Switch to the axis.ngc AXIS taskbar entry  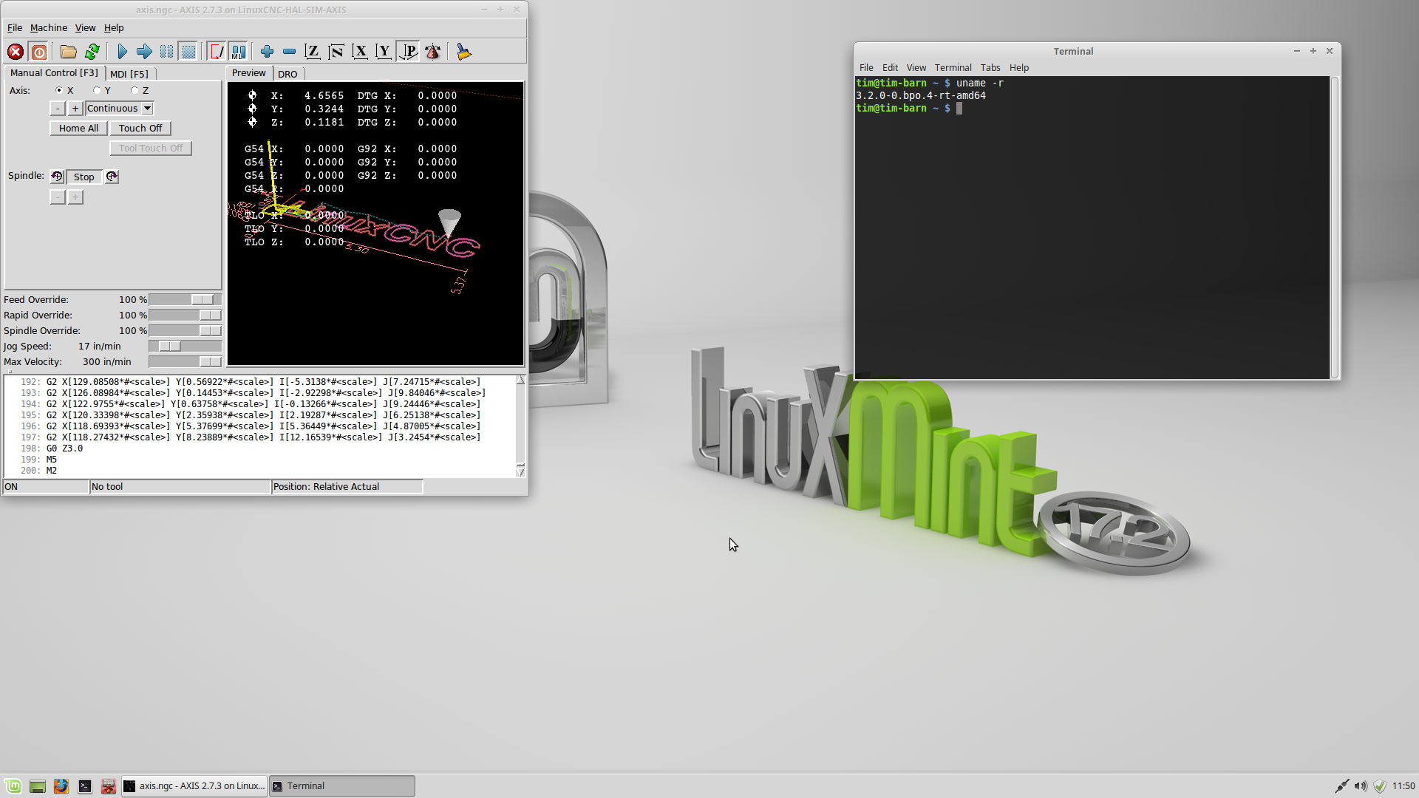pyautogui.click(x=194, y=786)
